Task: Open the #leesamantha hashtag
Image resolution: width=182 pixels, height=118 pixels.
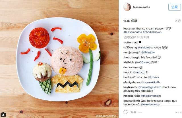Action: coord(133,32)
